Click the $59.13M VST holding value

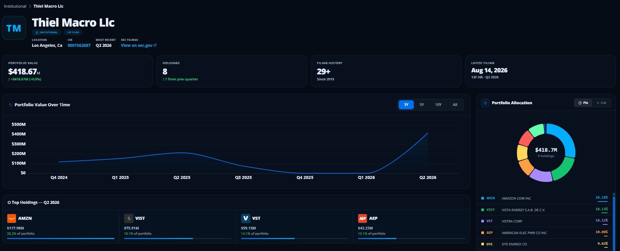point(248,228)
